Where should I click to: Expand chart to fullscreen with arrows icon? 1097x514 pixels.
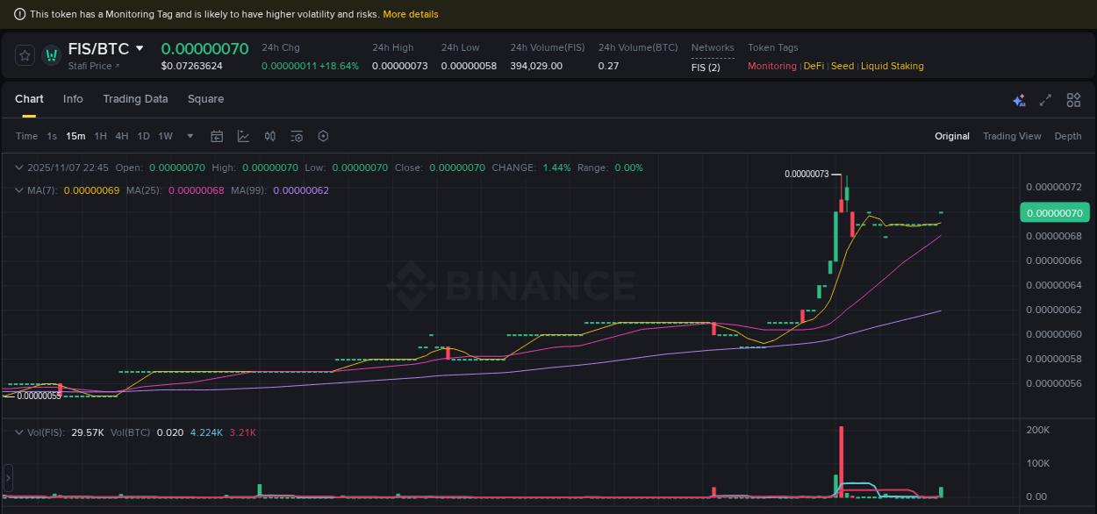pos(1044,100)
